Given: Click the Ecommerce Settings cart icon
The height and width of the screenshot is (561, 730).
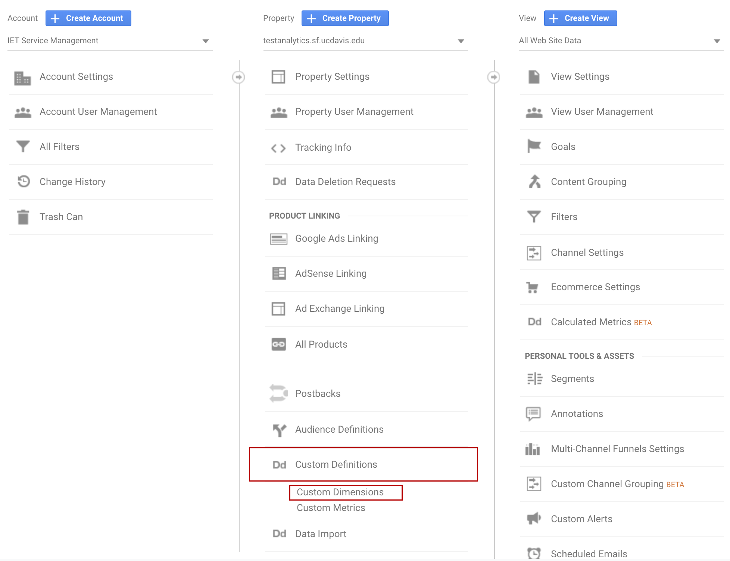Looking at the screenshot, I should click(x=533, y=287).
